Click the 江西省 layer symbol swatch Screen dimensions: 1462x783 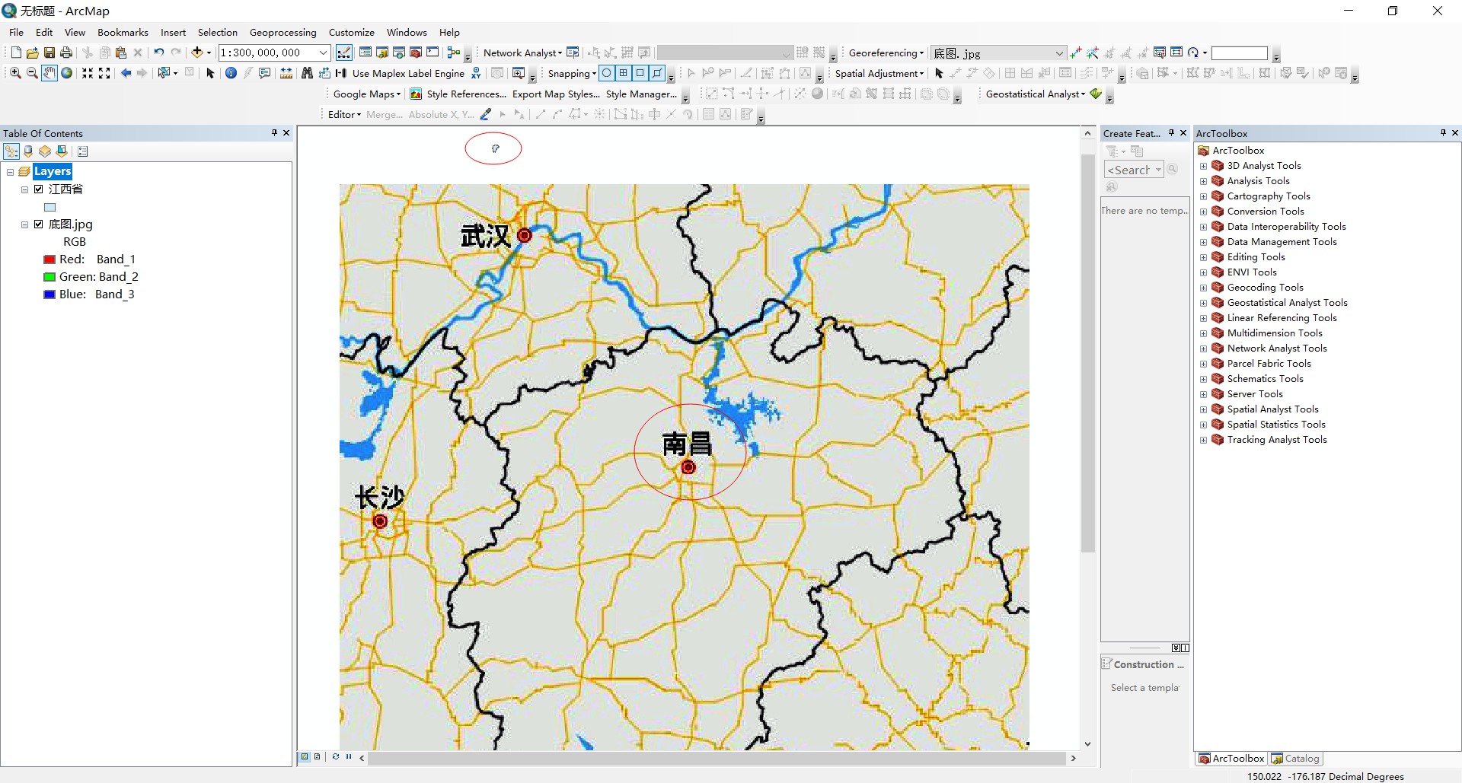pos(50,207)
